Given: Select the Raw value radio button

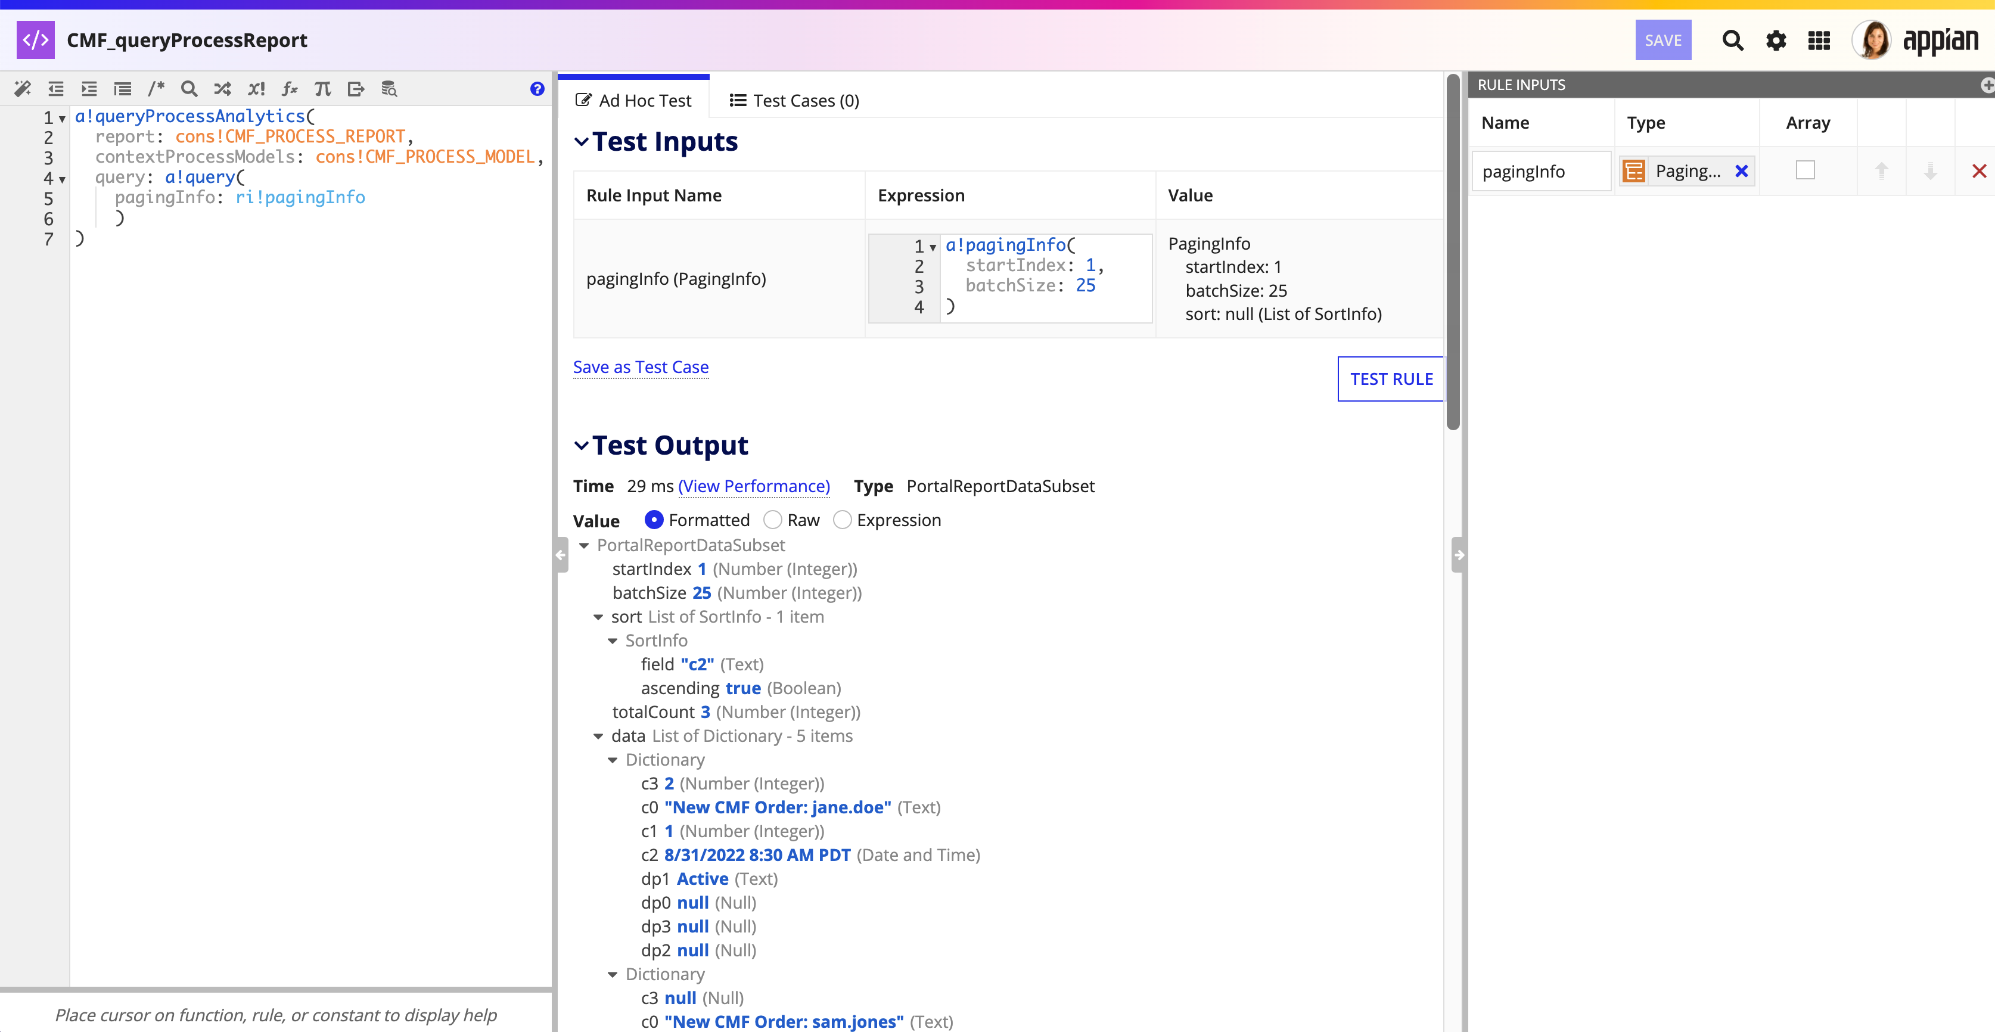Looking at the screenshot, I should click(x=772, y=520).
